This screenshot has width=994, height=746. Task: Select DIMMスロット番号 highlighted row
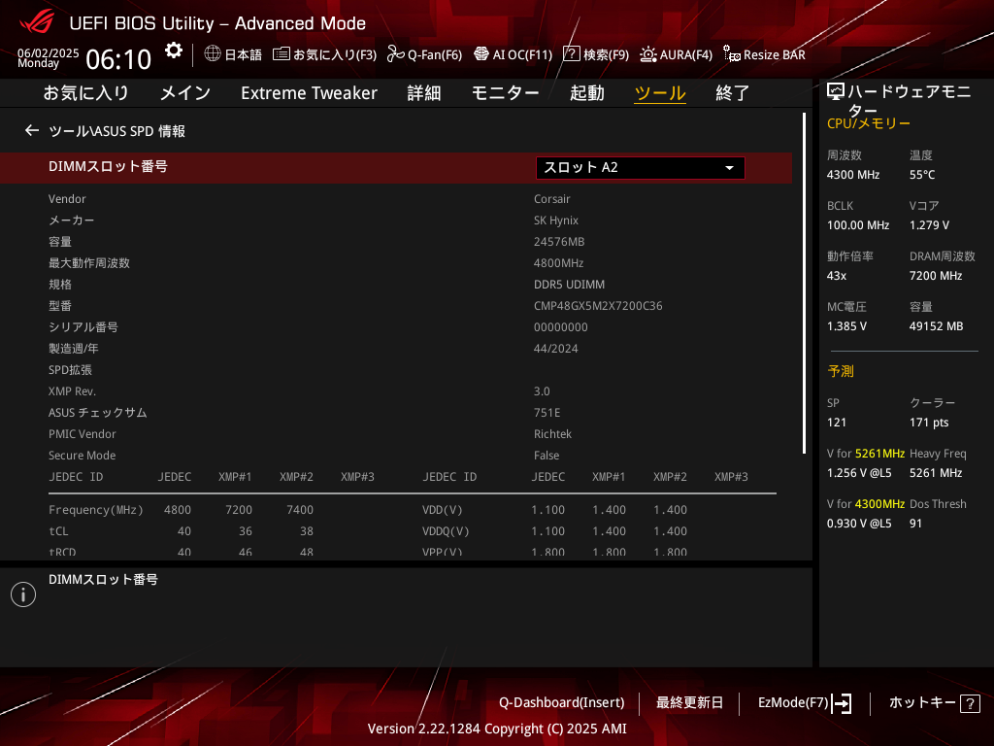tap(396, 167)
